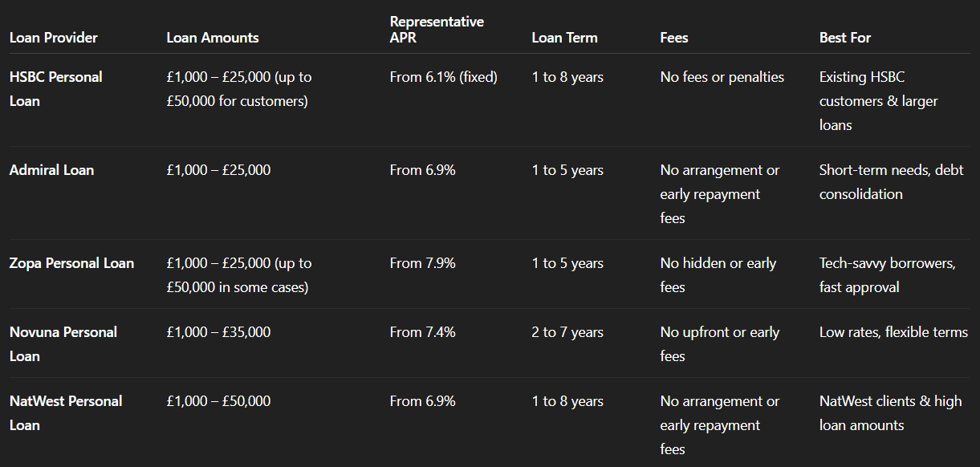Click Novuna's £1,000 – £35,000 loan amount
The height and width of the screenshot is (467, 980).
tap(218, 332)
